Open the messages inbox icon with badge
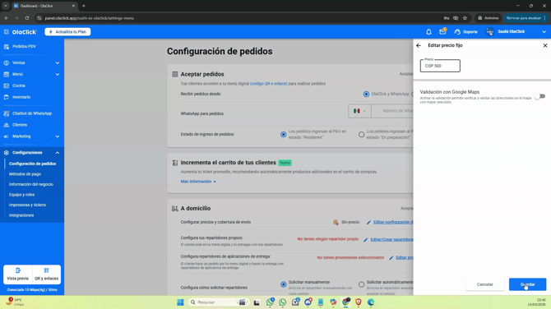551x309 pixels. click(x=442, y=31)
